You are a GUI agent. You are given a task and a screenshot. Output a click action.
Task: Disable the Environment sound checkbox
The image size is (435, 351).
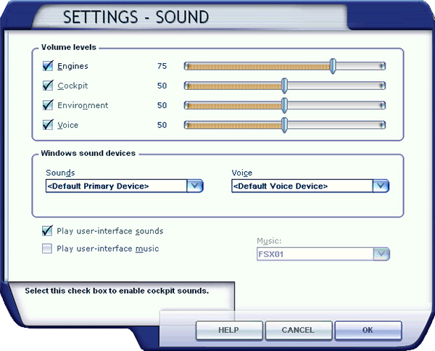click(x=48, y=105)
